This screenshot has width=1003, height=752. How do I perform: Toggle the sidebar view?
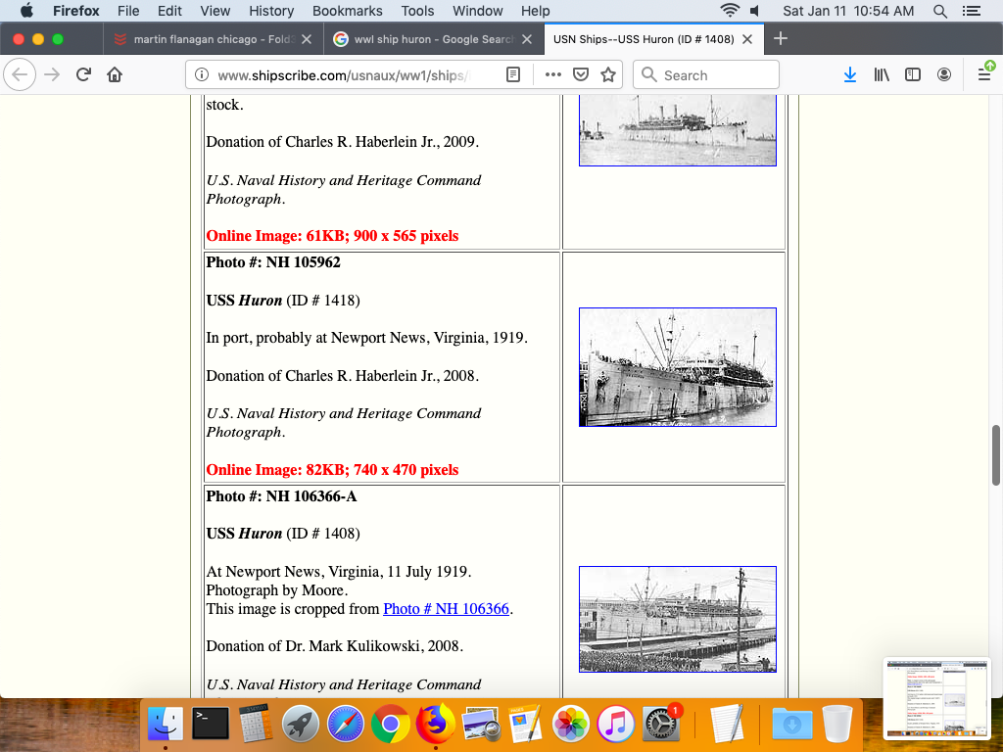pyautogui.click(x=913, y=75)
